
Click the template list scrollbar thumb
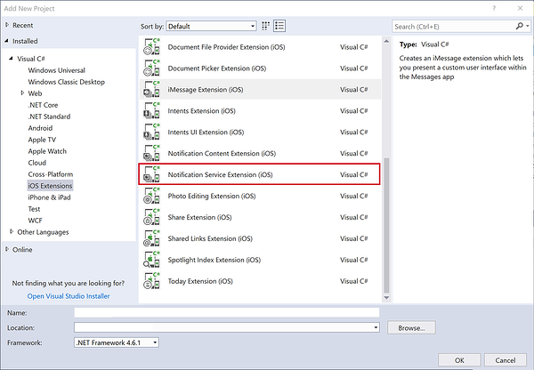tap(386, 225)
